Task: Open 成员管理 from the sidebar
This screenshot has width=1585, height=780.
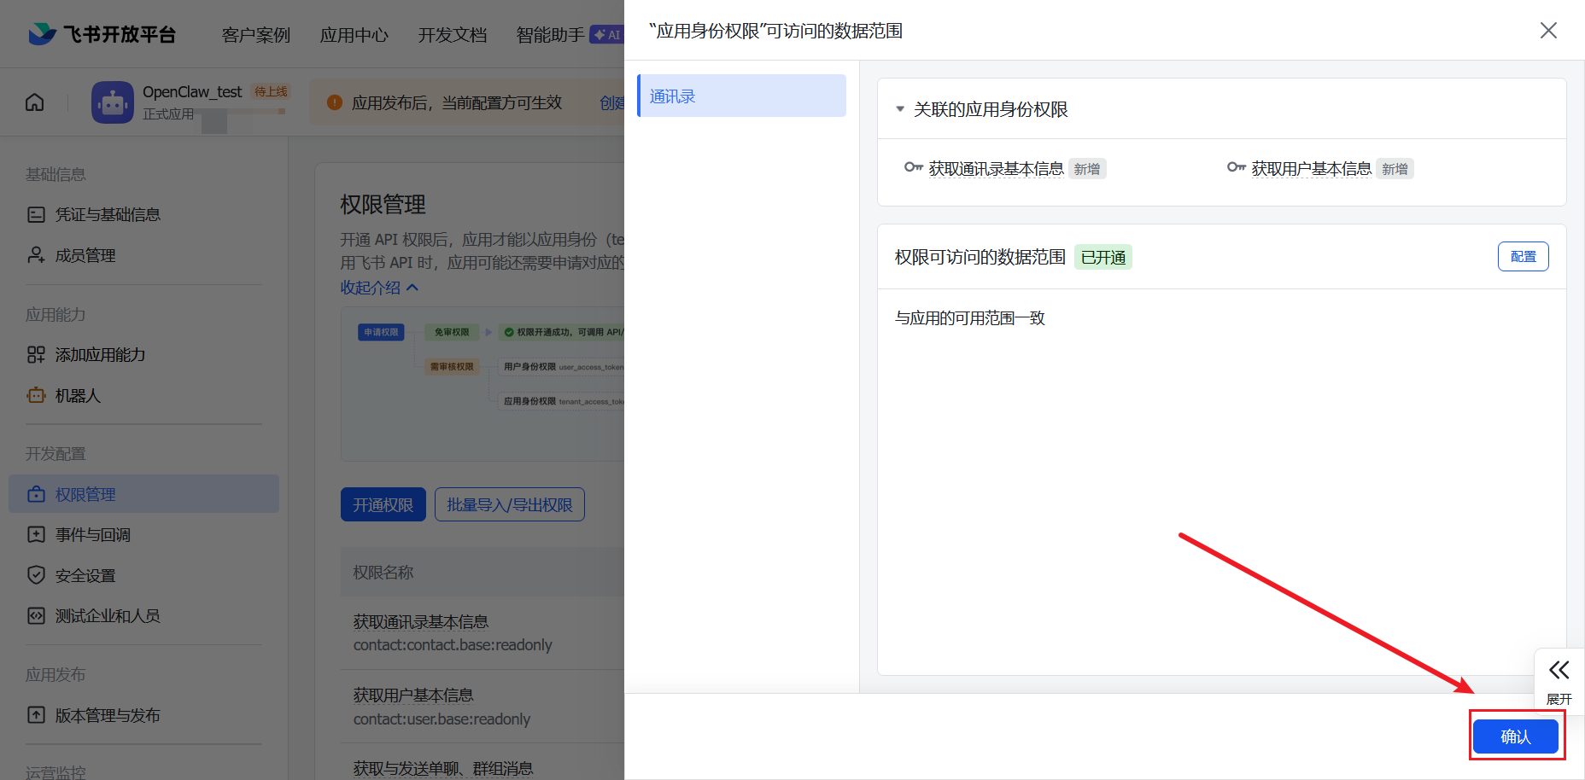Action: click(85, 254)
